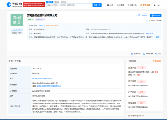The height and width of the screenshot is (120, 167).
Task: Expand the 企业级产品 dropdown
Action: [133, 5]
